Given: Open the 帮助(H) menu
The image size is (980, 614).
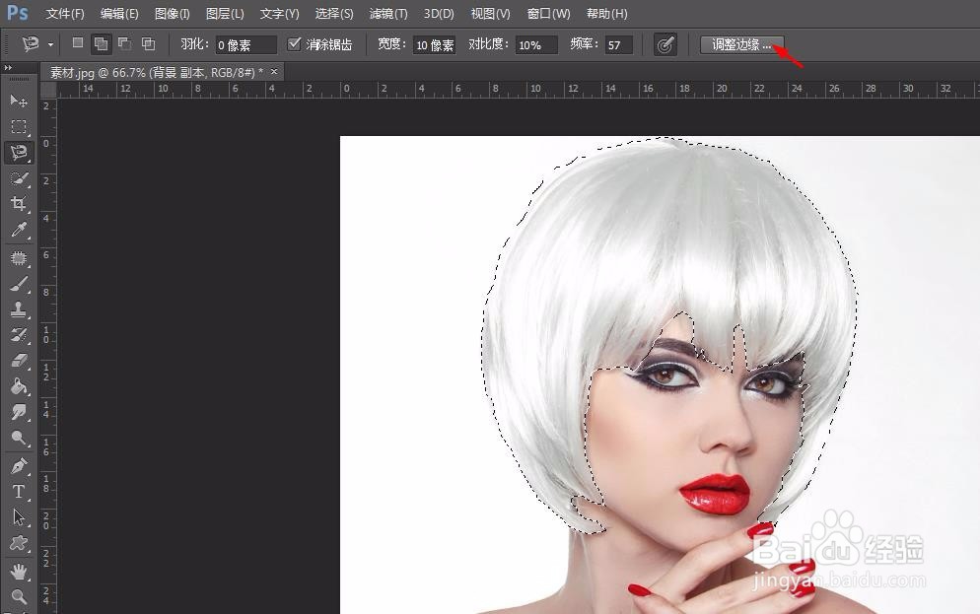Looking at the screenshot, I should 607,13.
